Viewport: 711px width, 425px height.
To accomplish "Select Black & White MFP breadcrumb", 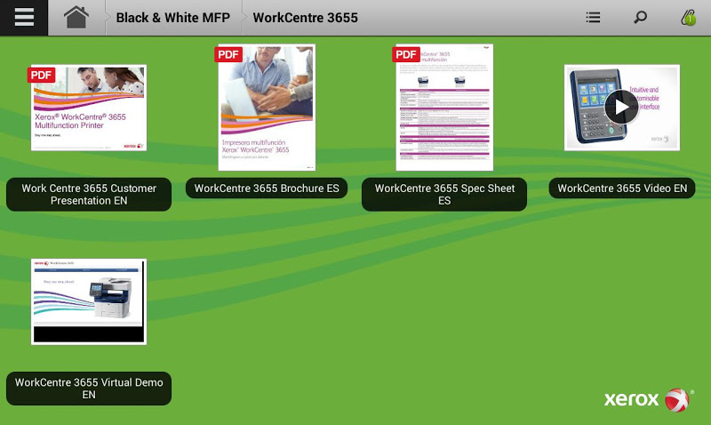I will click(x=172, y=18).
